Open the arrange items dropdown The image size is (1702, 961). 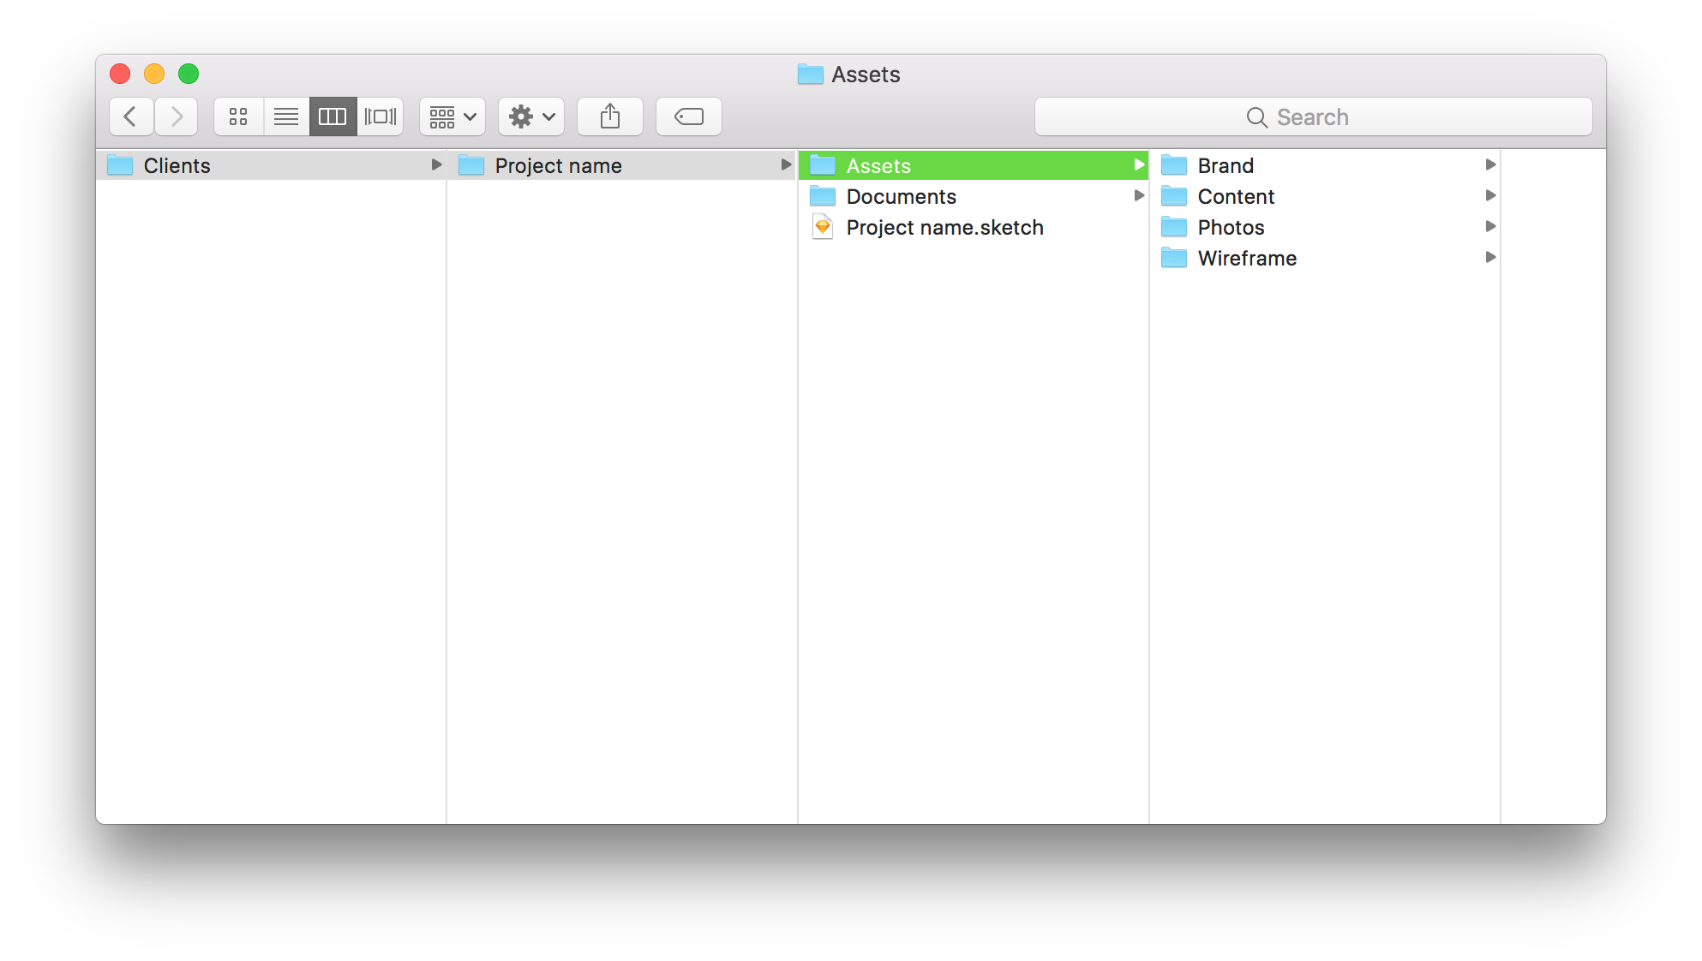452,116
